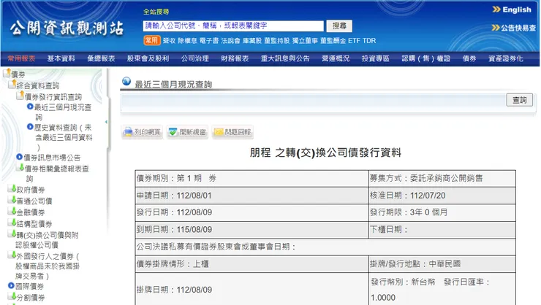Click the TDR quick link
The width and height of the screenshot is (541, 305).
tap(369, 41)
